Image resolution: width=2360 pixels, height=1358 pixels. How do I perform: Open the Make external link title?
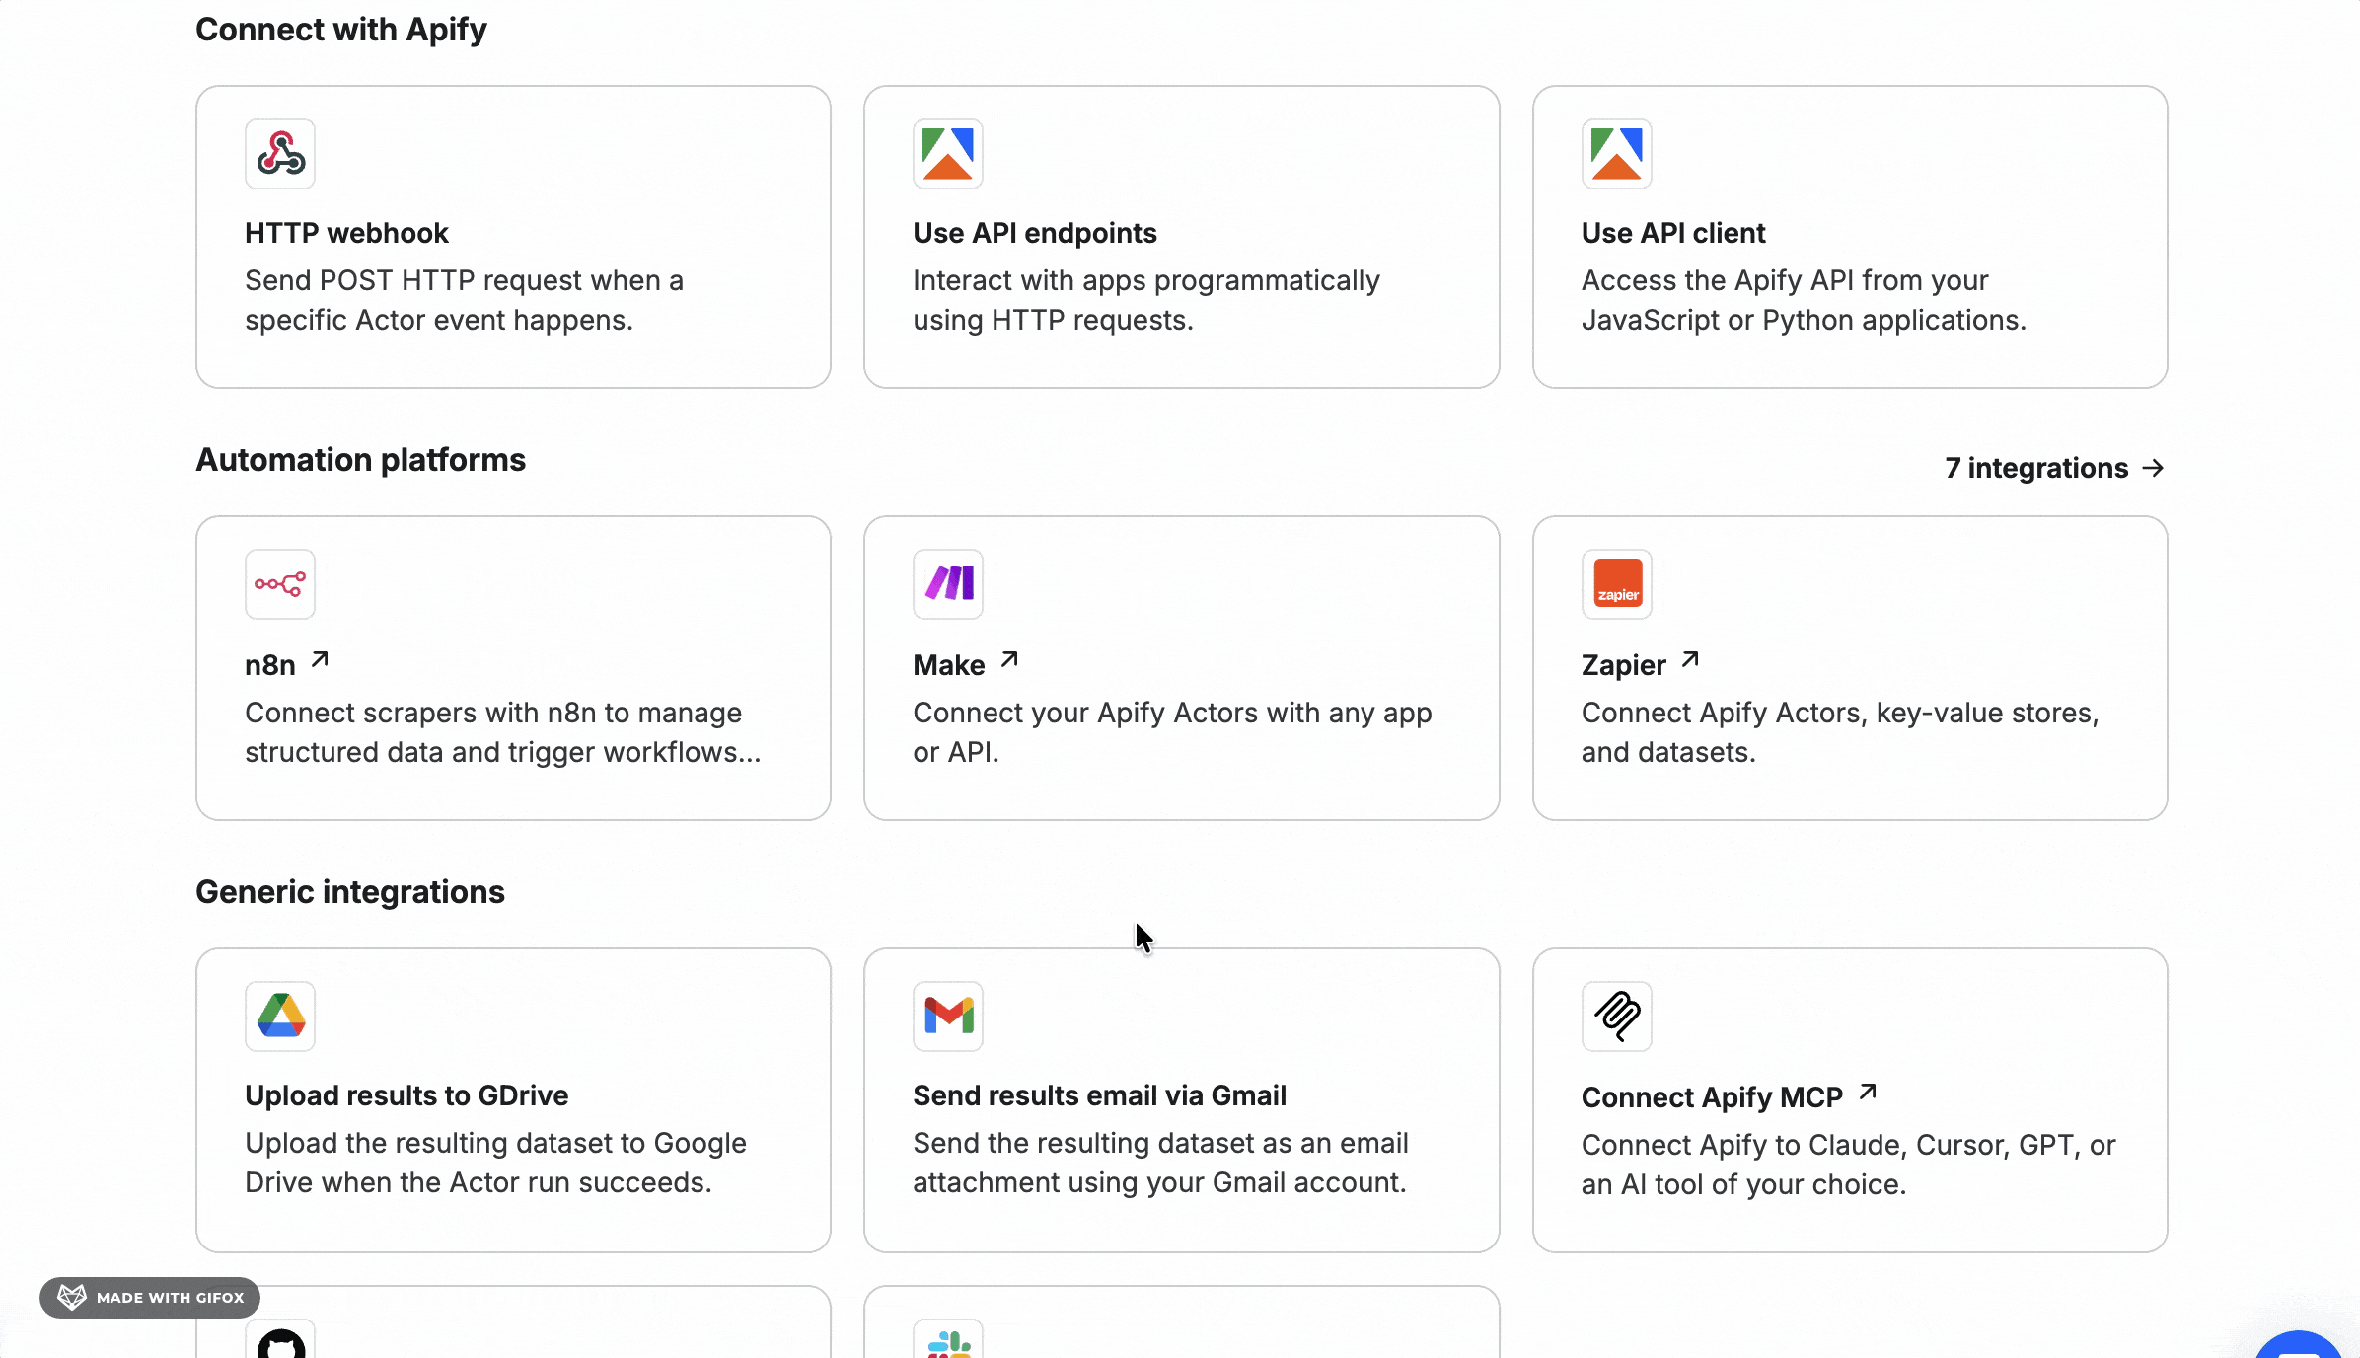pos(965,664)
